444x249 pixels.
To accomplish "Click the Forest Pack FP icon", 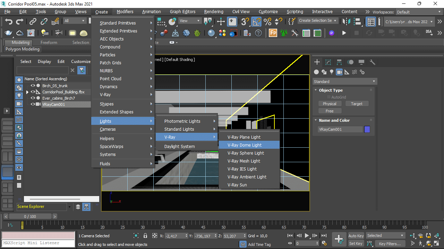I will pos(273,33).
